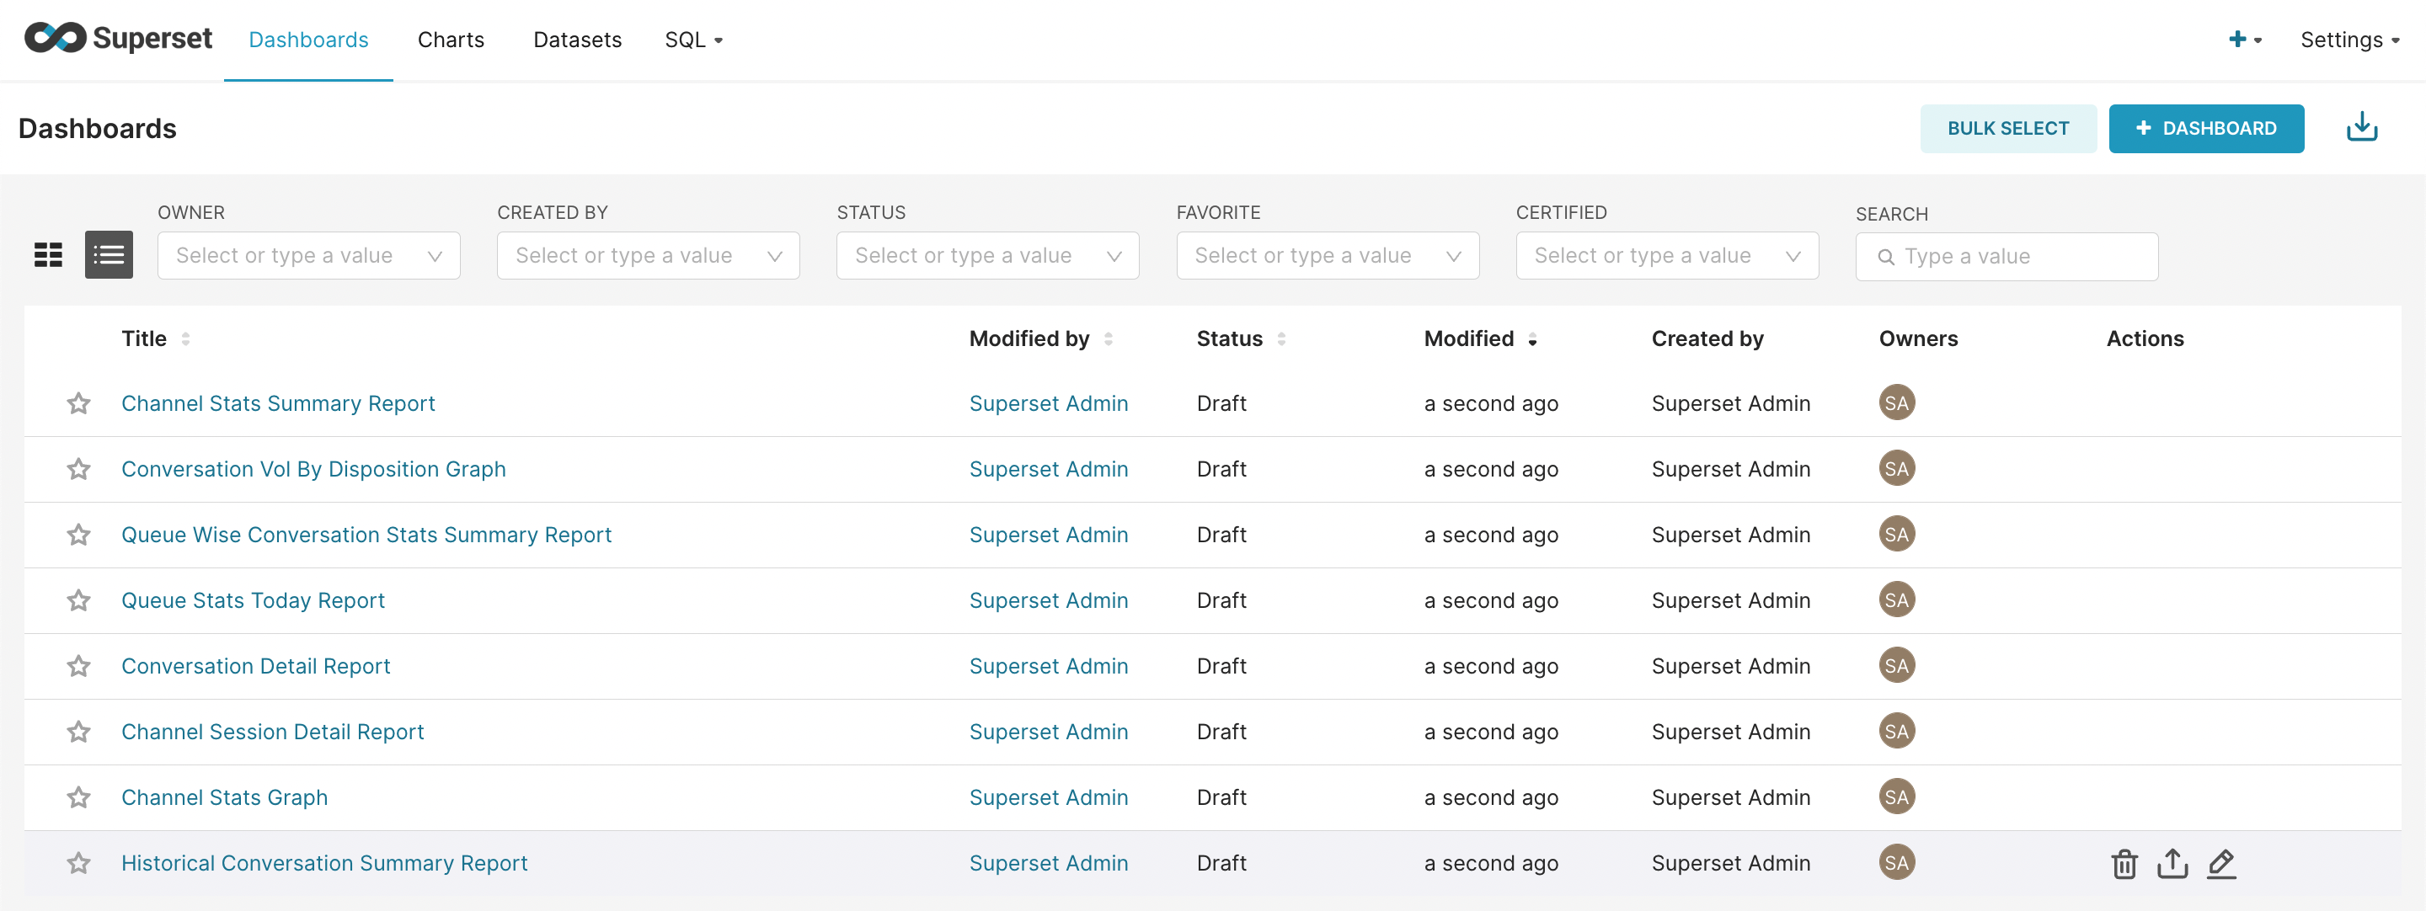Switch to card grid view

pyautogui.click(x=48, y=255)
